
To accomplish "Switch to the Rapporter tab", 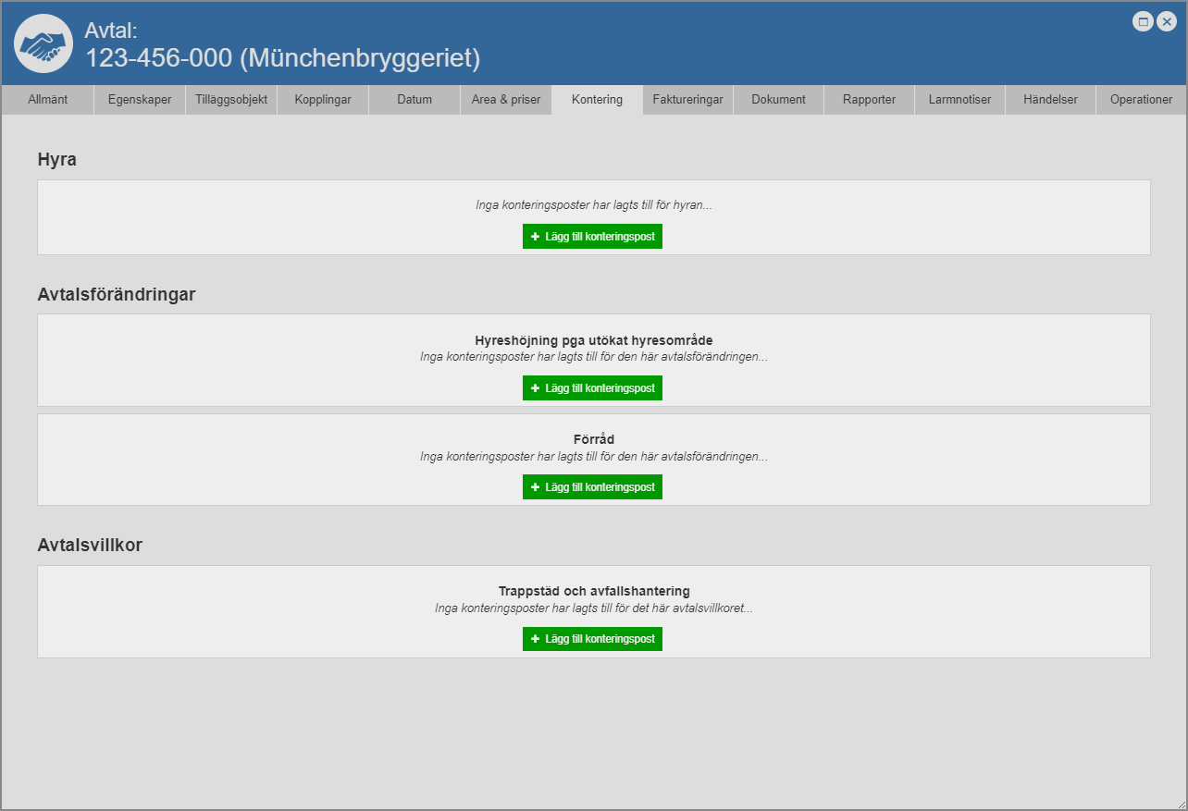I will [x=869, y=100].
